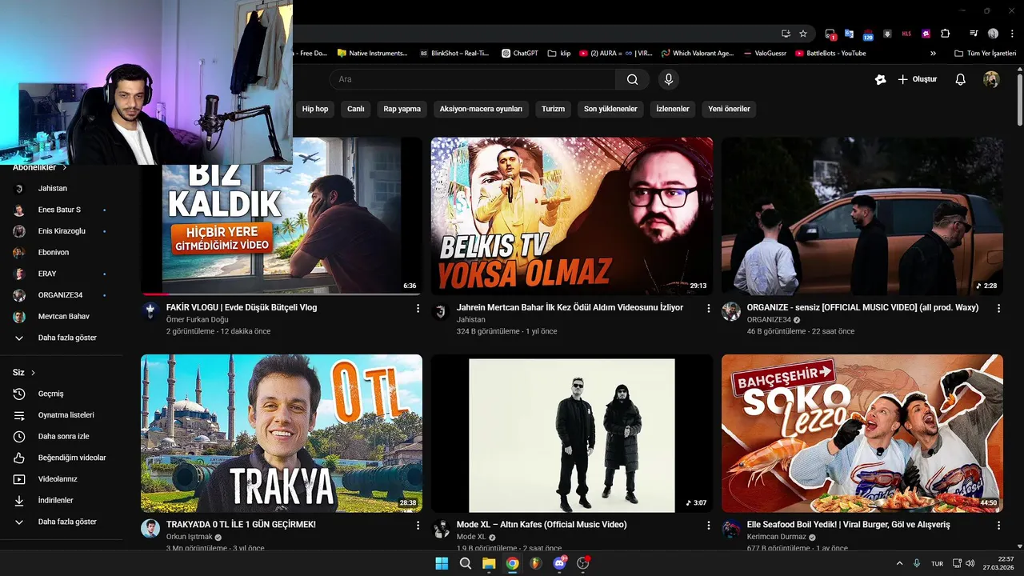Viewport: 1024px width, 576px height.
Task: Select the Canlı filter chip
Action: (356, 109)
